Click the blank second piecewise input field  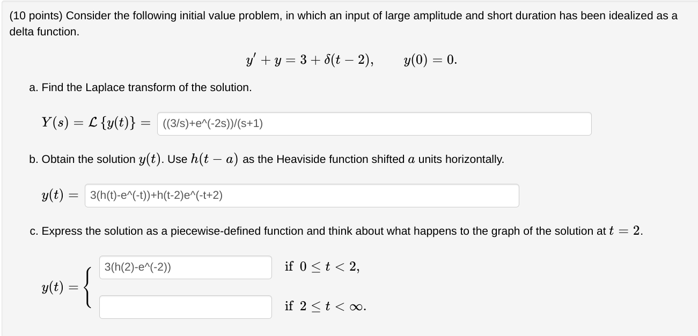[x=185, y=307]
